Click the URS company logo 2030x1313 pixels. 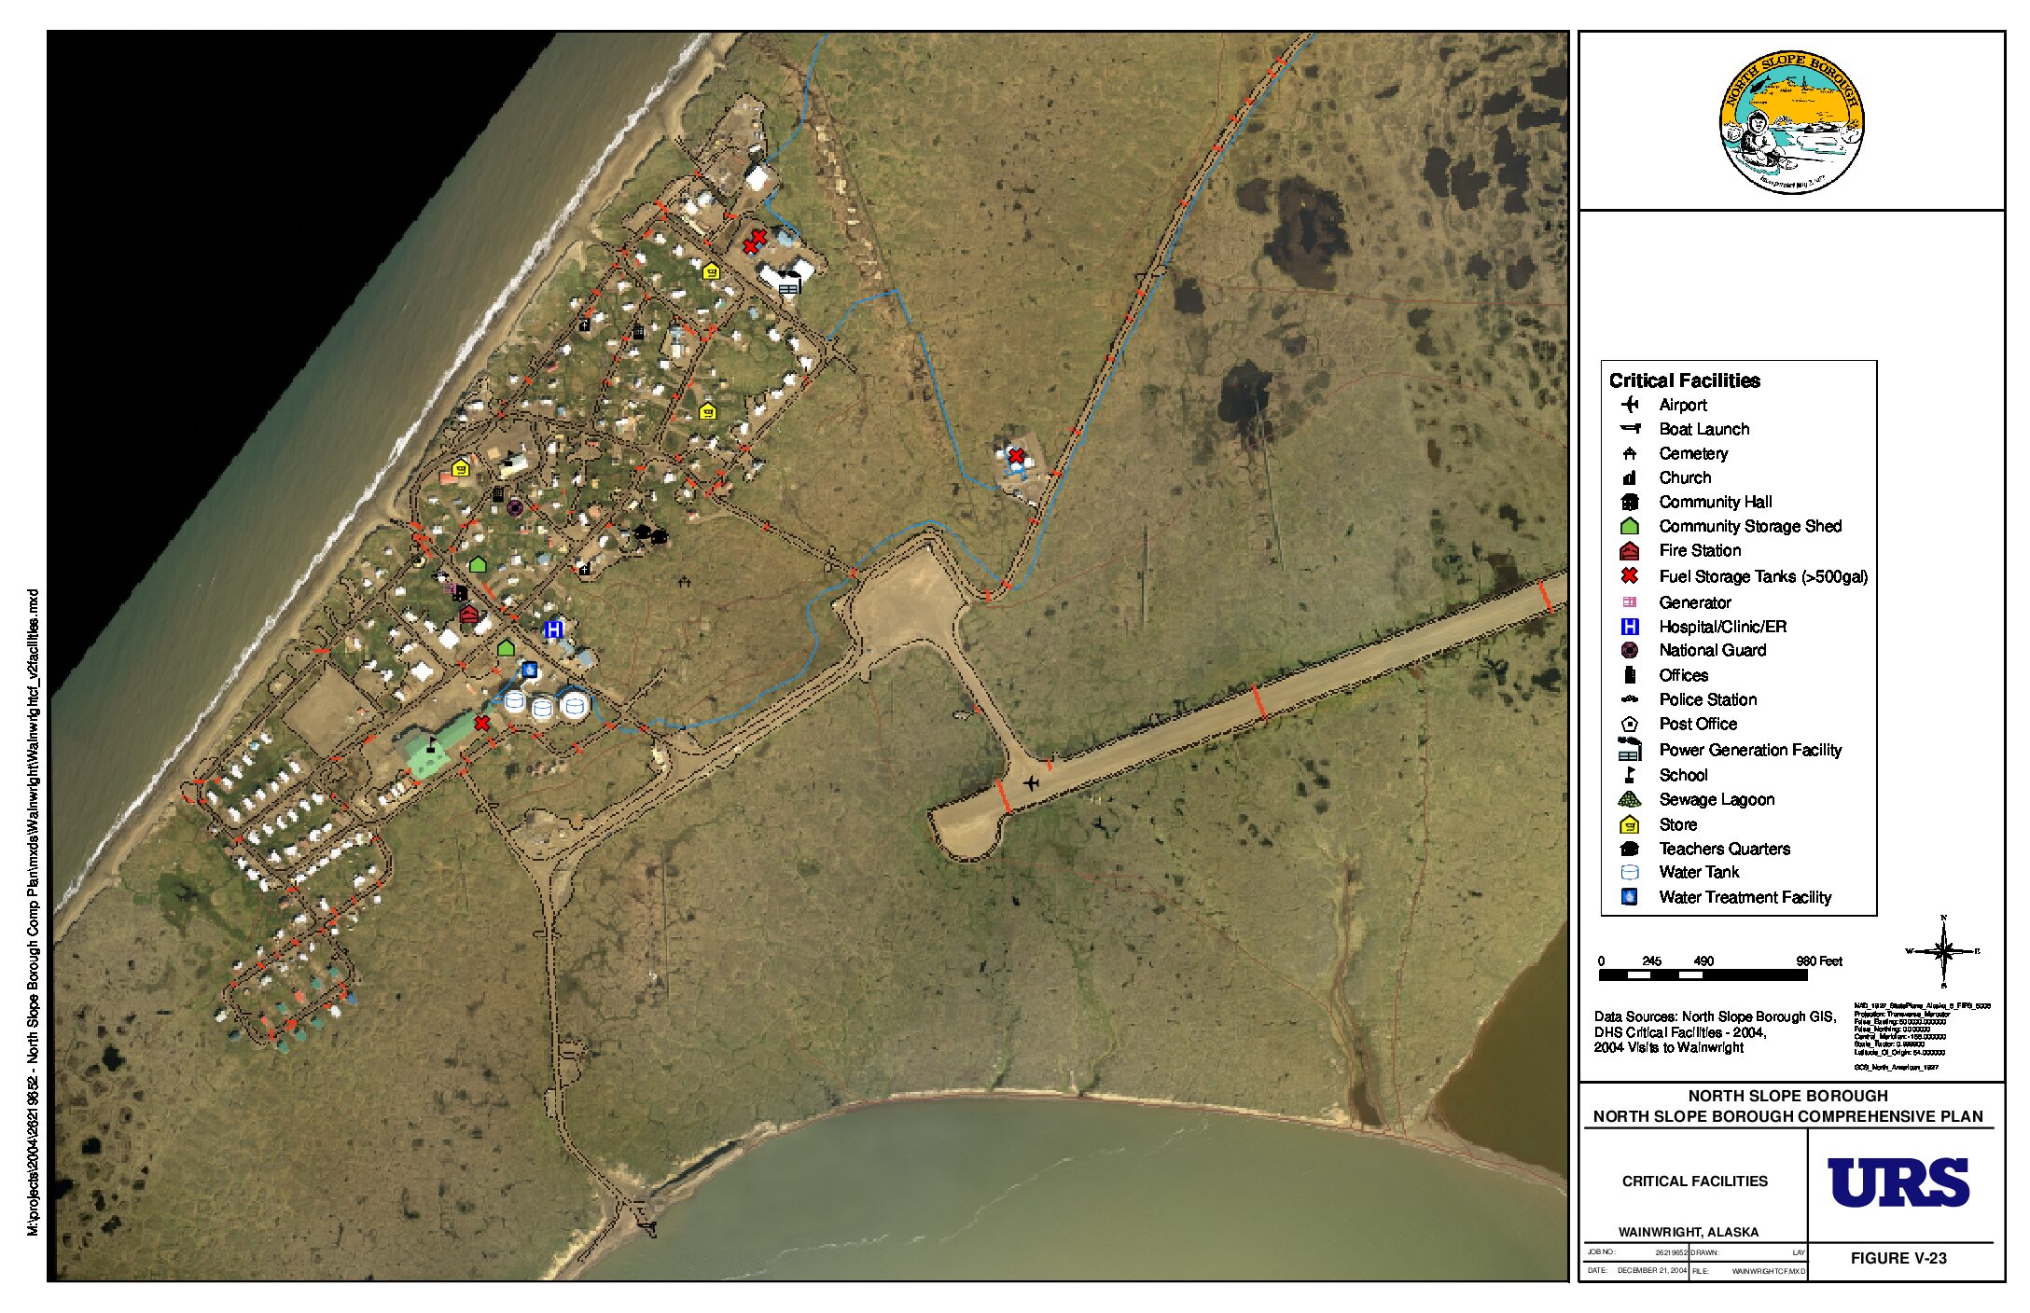point(1898,1182)
